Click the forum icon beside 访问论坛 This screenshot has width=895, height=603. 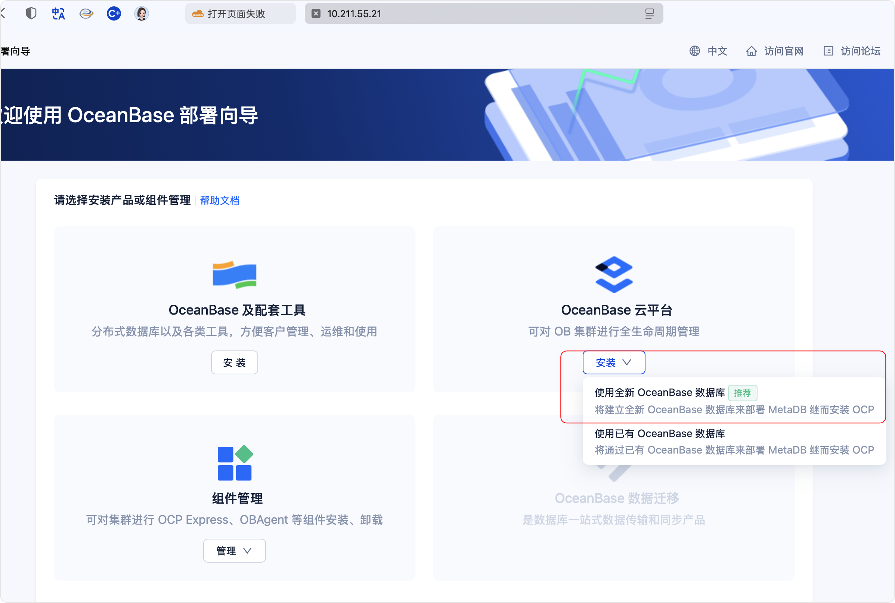click(x=828, y=51)
